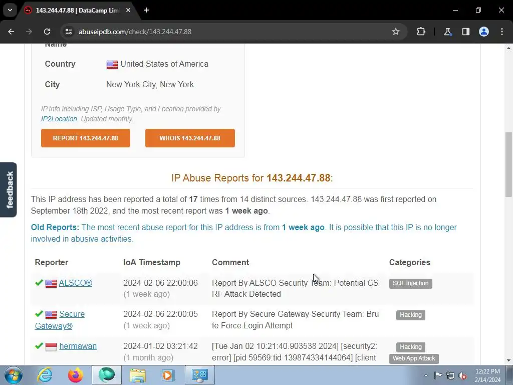Viewport: 513px width, 385px height.
Task: Click the Categories column header
Action: point(410,262)
